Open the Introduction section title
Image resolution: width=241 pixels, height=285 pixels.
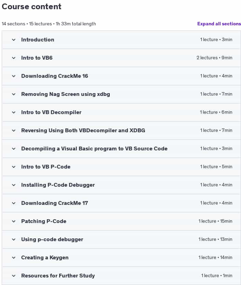38,40
